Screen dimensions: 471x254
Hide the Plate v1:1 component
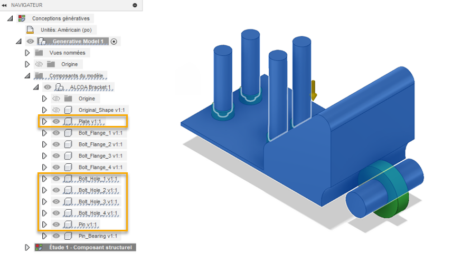click(x=56, y=121)
